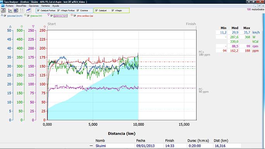Click the average cadence value 88,5

coord(235,46)
